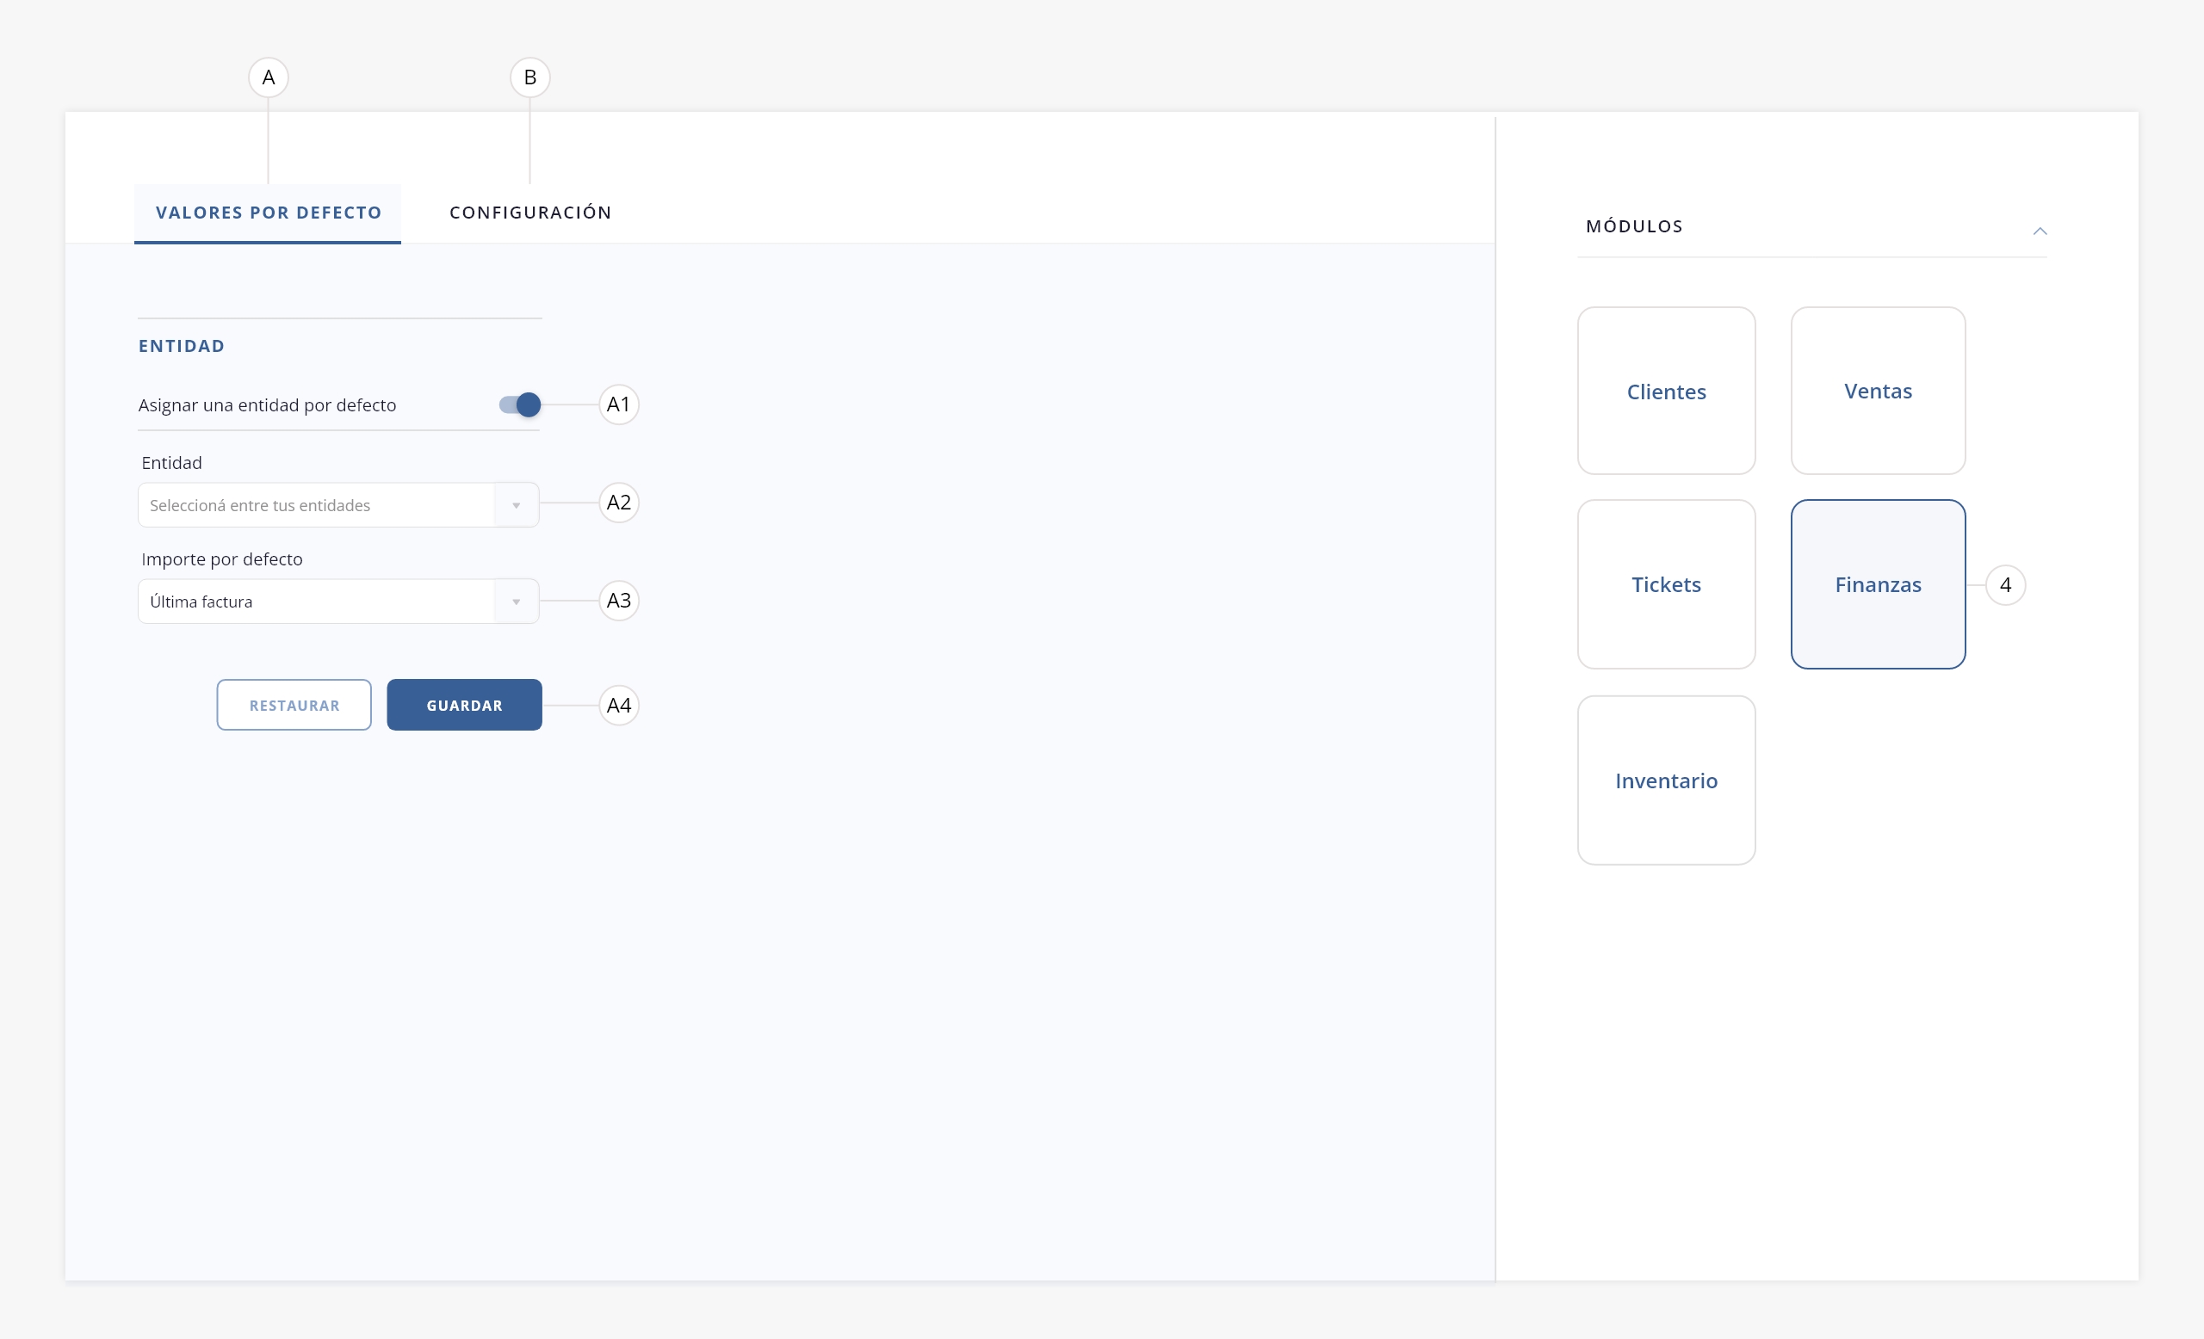Collapse the Módulos section chevron
Screen dimensions: 2204x1339
2040,231
